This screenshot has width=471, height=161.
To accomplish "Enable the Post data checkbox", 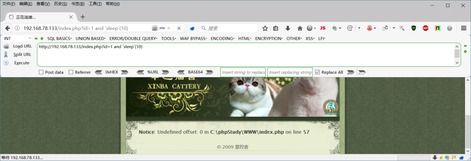I will [x=41, y=72].
